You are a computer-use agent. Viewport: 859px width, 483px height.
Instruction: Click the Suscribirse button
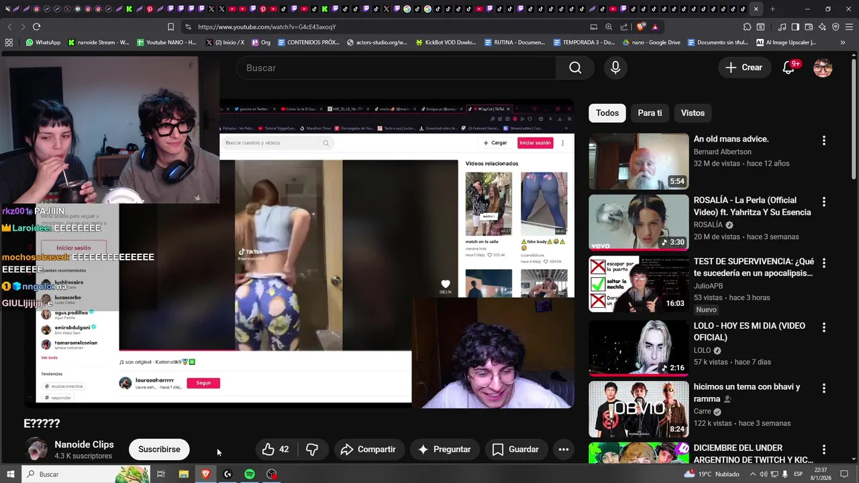[159, 449]
